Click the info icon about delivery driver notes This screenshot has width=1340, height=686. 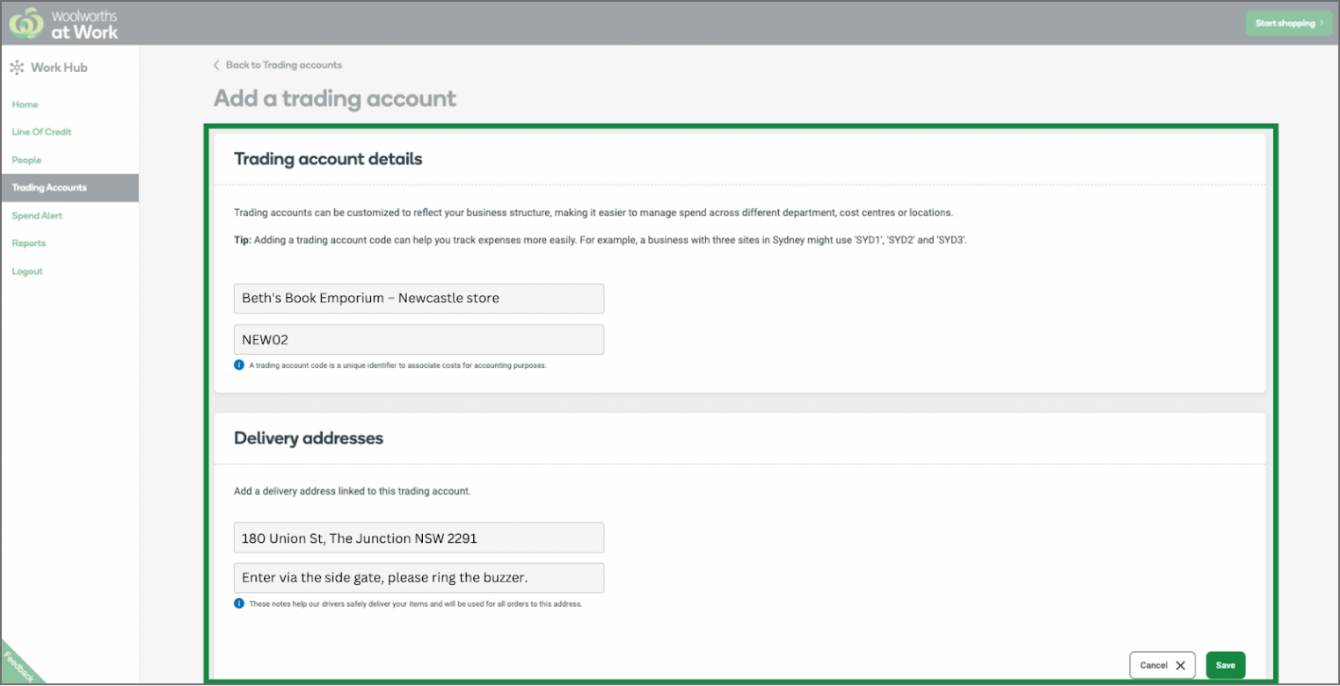click(238, 603)
